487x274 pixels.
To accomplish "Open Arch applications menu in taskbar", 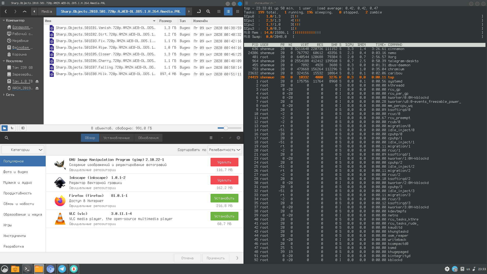I will click(5, 269).
